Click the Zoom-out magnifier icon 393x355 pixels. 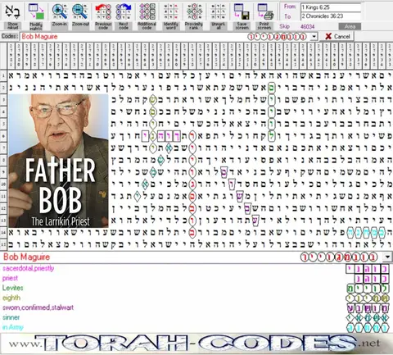pyautogui.click(x=80, y=11)
